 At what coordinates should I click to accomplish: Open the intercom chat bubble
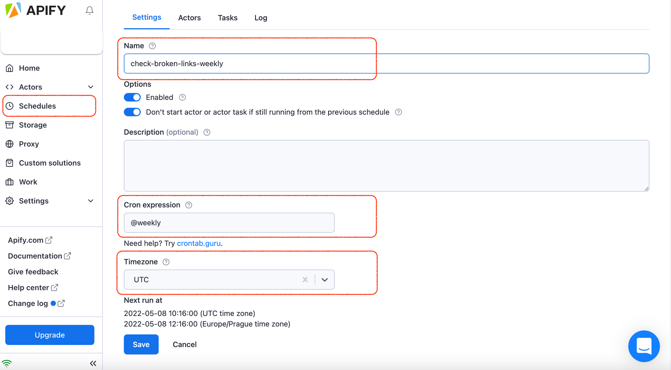(x=644, y=346)
